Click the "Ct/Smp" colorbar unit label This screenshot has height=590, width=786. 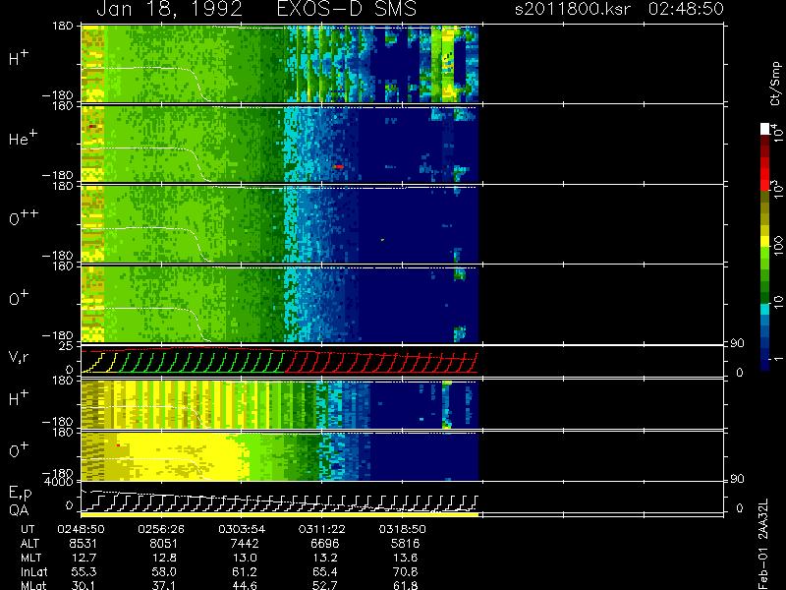pos(775,84)
